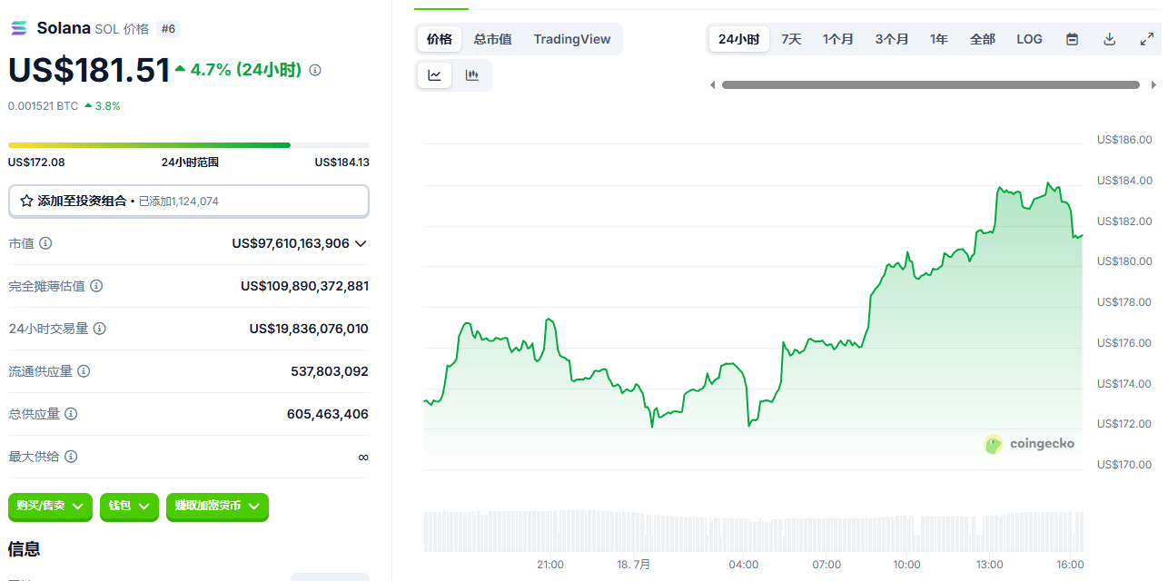The width and height of the screenshot is (1168, 581).
Task: Click the star icon in 添加至投资组合
Action: (26, 201)
